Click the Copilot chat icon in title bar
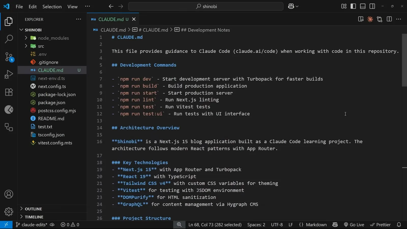 291,6
